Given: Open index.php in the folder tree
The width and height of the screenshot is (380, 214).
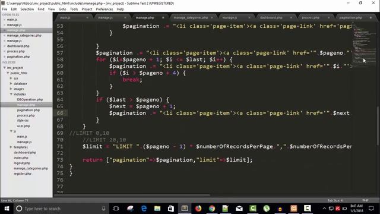Looking at the screenshot, I should [21, 158].
